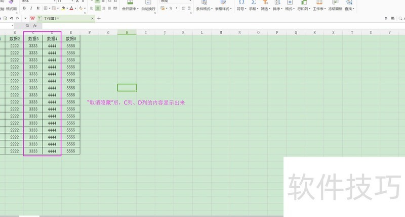Toggle bold formatting
Image resolution: width=405 pixels, height=217 pixels.
(x=24, y=8)
